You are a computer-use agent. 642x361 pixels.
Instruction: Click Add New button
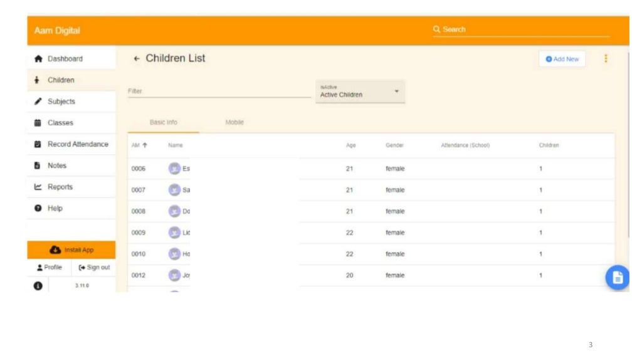(x=562, y=59)
